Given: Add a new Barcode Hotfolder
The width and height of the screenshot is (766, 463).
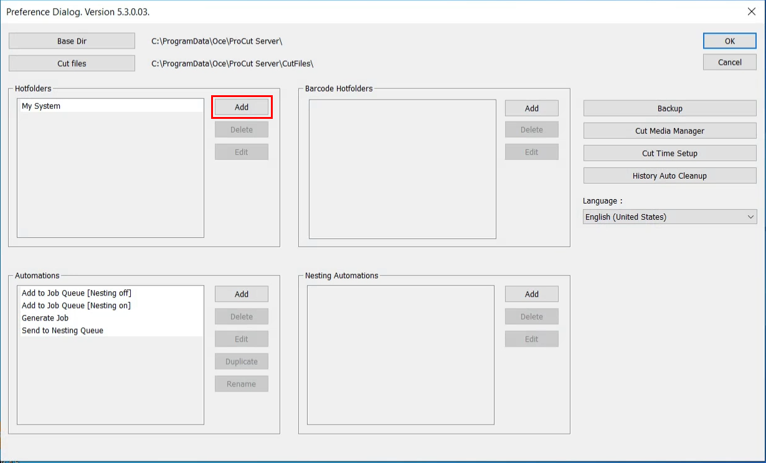Looking at the screenshot, I should coord(531,108).
